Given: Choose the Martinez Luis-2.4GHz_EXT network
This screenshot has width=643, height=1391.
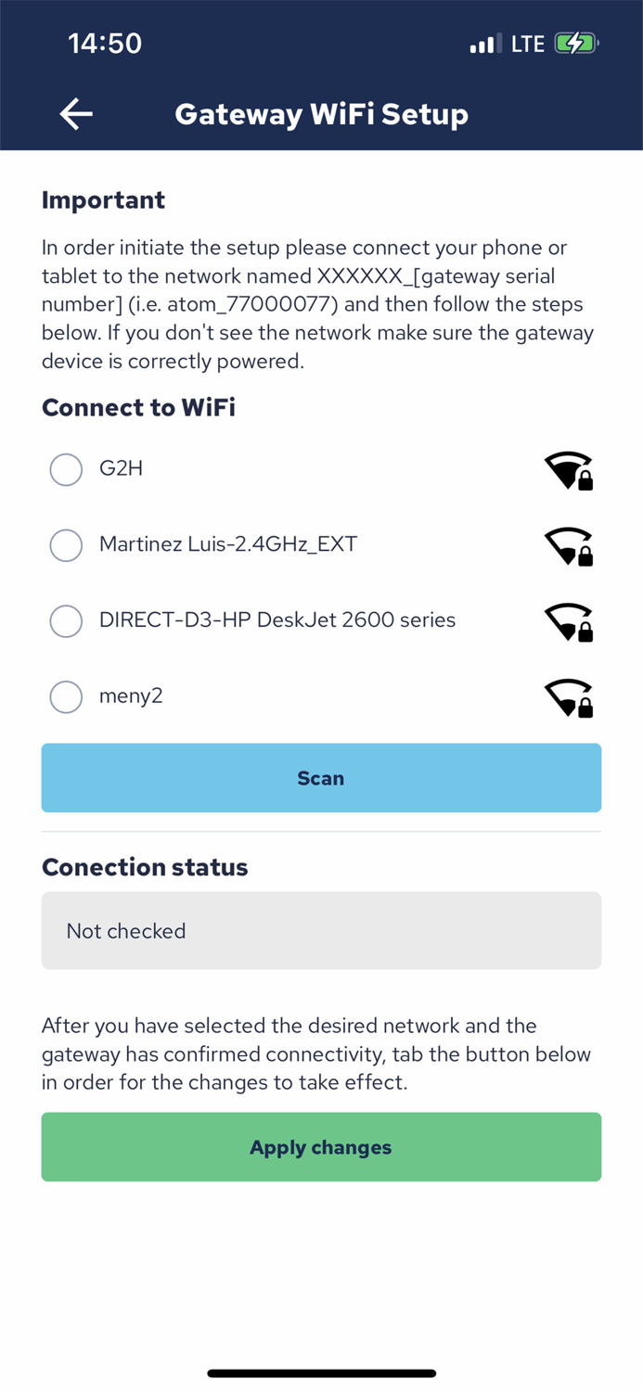Looking at the screenshot, I should click(x=66, y=546).
